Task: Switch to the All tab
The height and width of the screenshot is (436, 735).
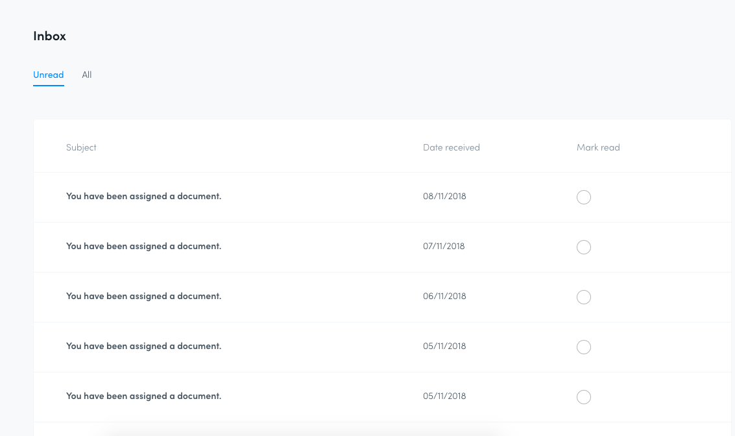Action: [87, 75]
